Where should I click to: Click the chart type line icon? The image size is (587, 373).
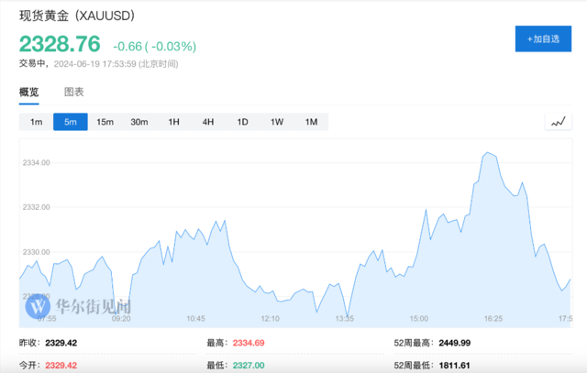558,122
